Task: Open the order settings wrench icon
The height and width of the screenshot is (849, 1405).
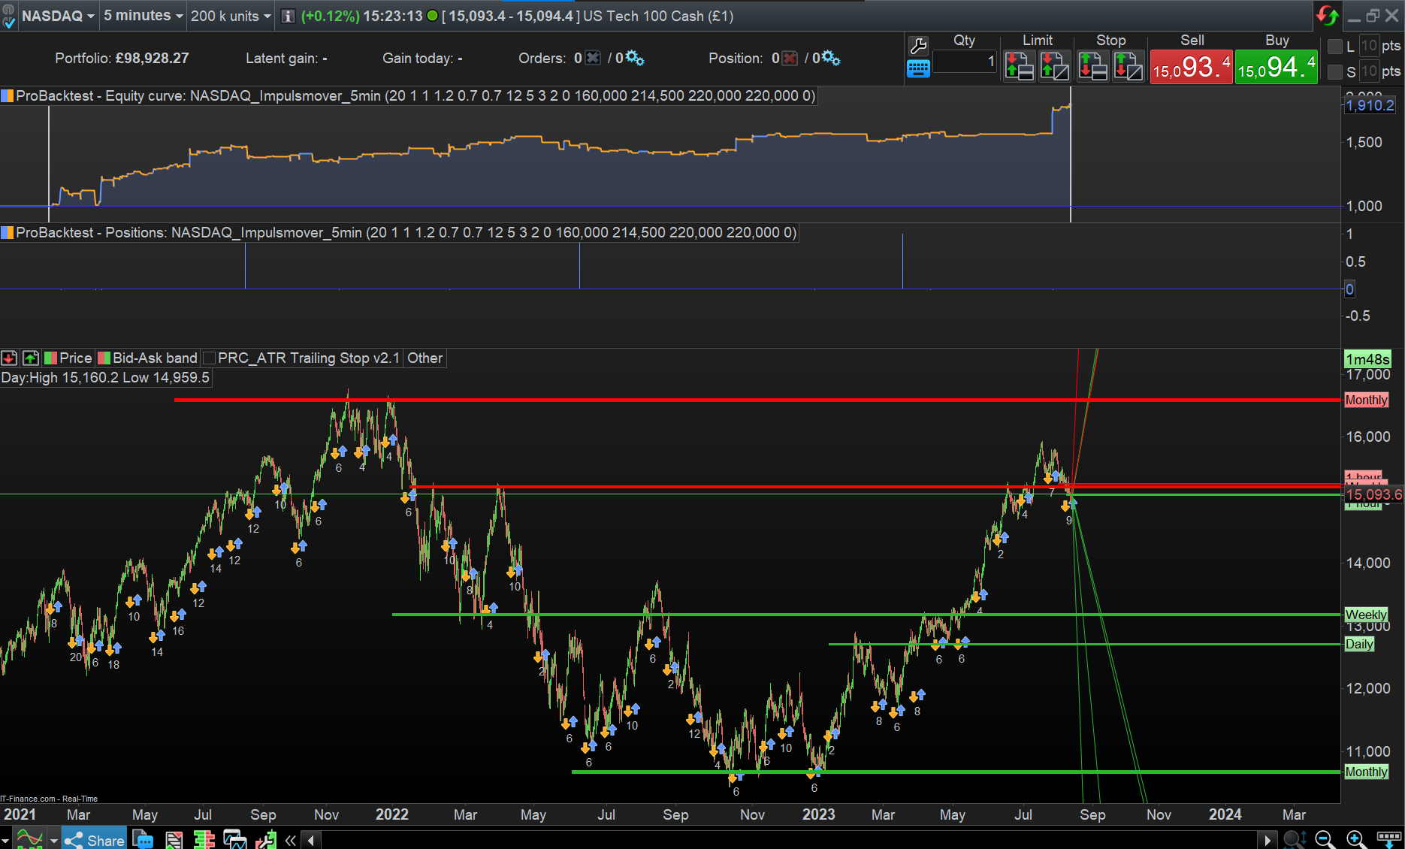Action: click(918, 46)
